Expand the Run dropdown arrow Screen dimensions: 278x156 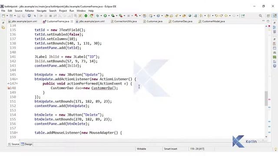(x=109, y=16)
